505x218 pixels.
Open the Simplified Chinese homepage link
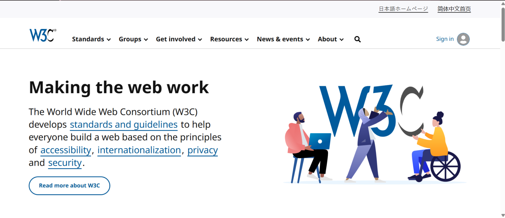[x=454, y=9]
